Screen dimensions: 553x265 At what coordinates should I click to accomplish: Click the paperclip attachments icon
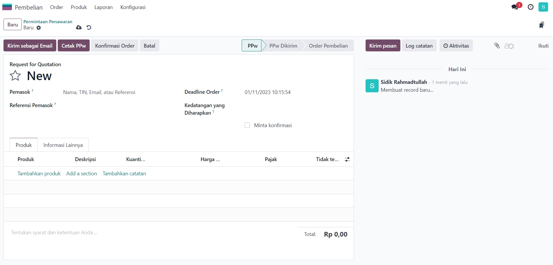497,46
